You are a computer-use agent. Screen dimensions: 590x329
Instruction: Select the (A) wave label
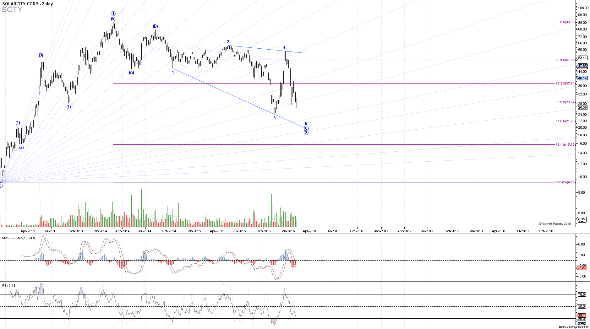(x=131, y=73)
